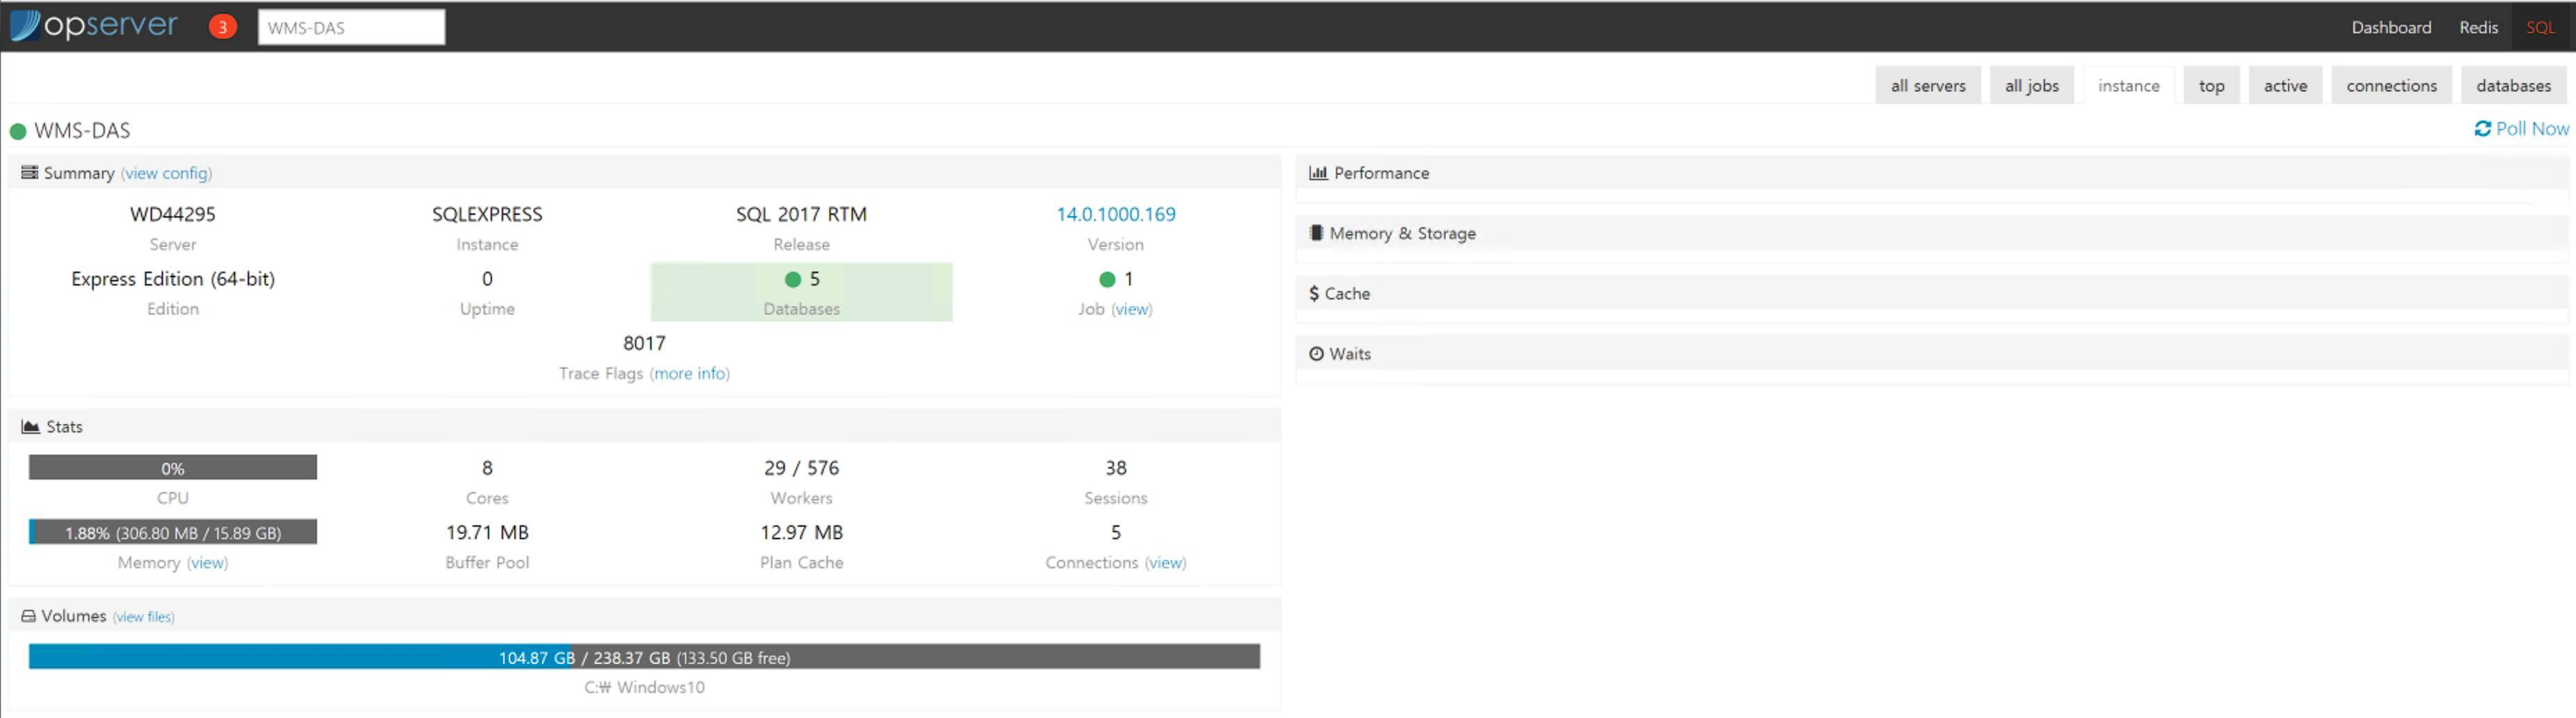Focus the WMS-DAS search field
This screenshot has height=718, width=2576.
pyautogui.click(x=351, y=27)
